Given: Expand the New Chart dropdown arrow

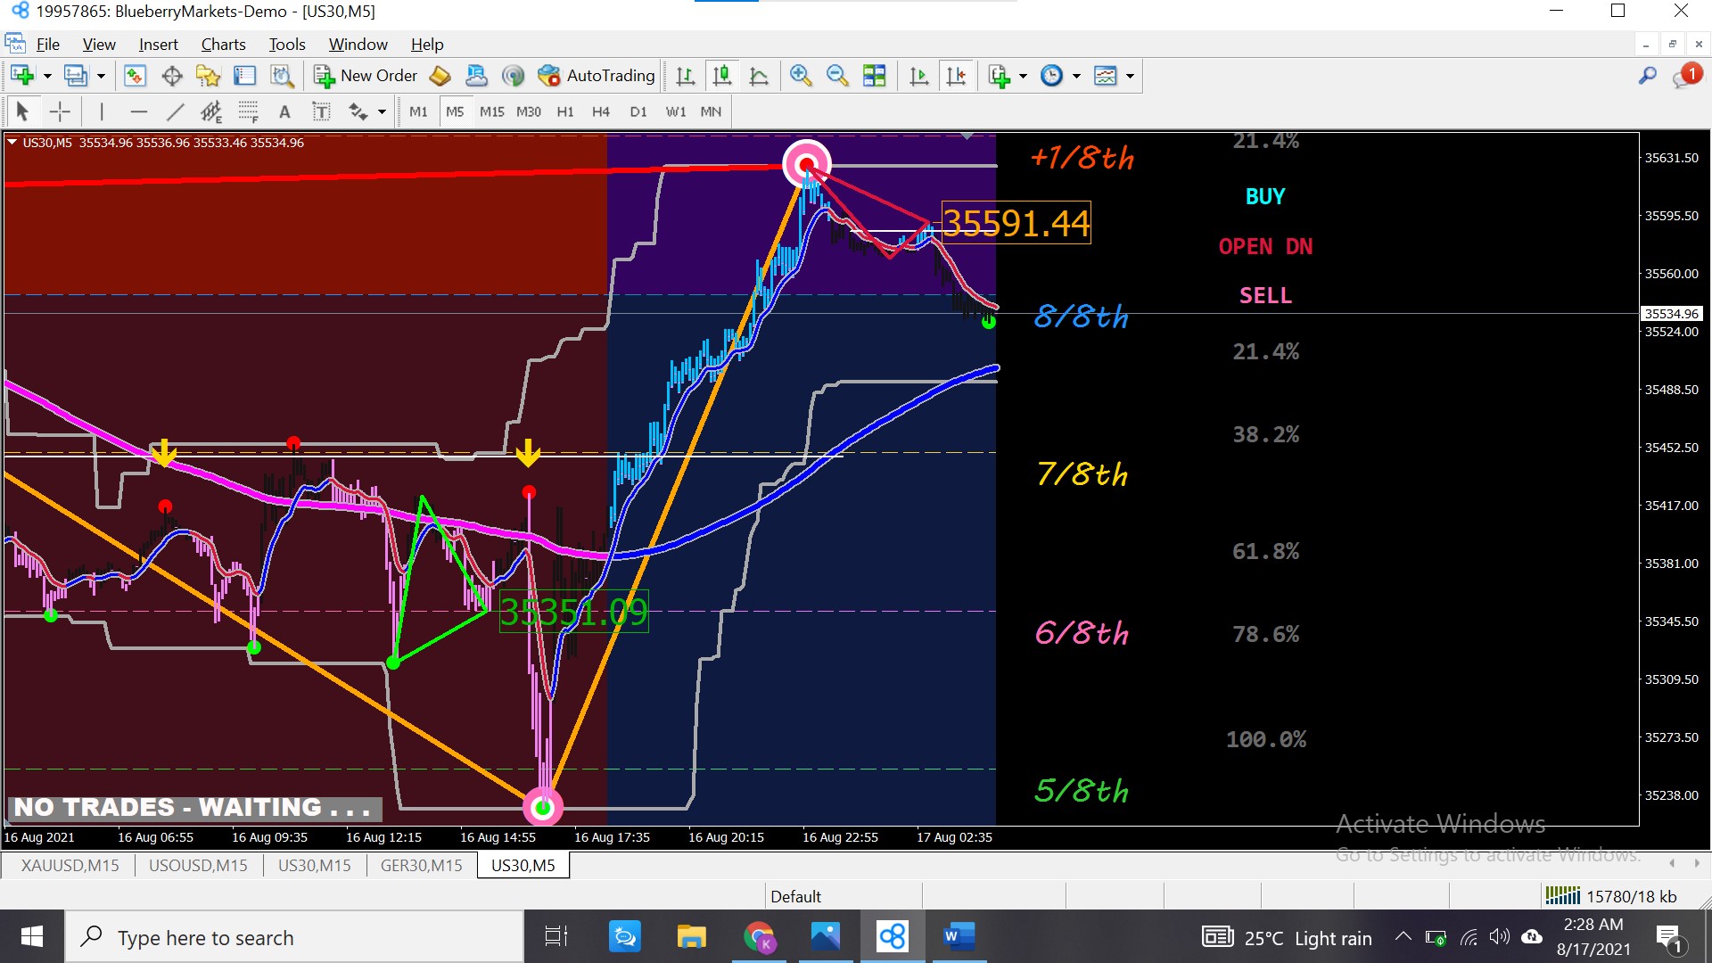Looking at the screenshot, I should (47, 76).
